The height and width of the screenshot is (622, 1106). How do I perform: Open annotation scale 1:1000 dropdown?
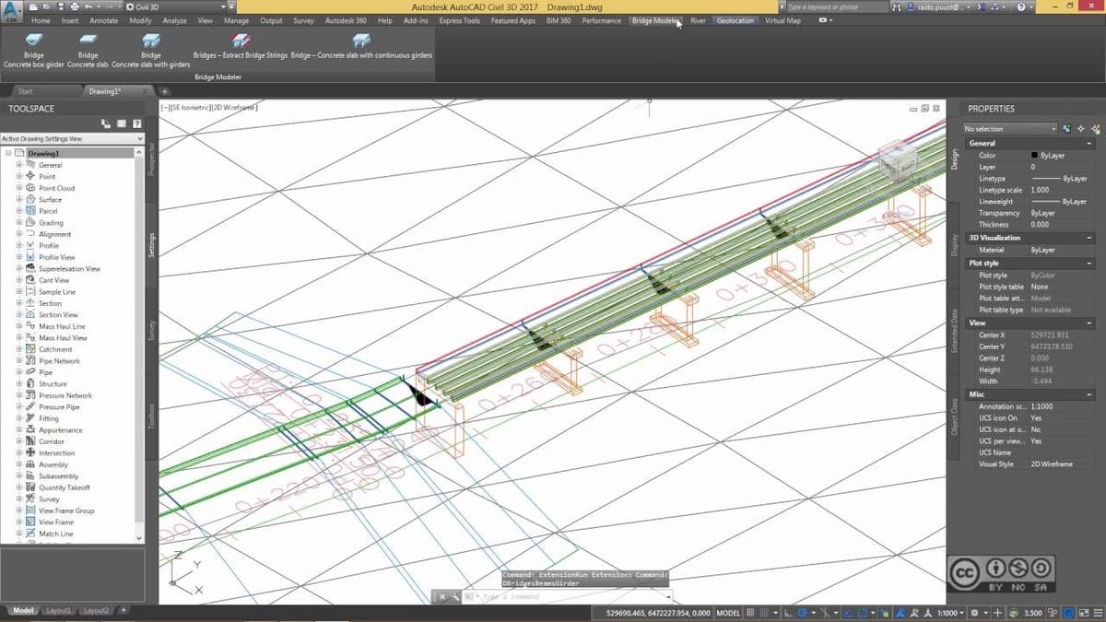[x=949, y=612]
